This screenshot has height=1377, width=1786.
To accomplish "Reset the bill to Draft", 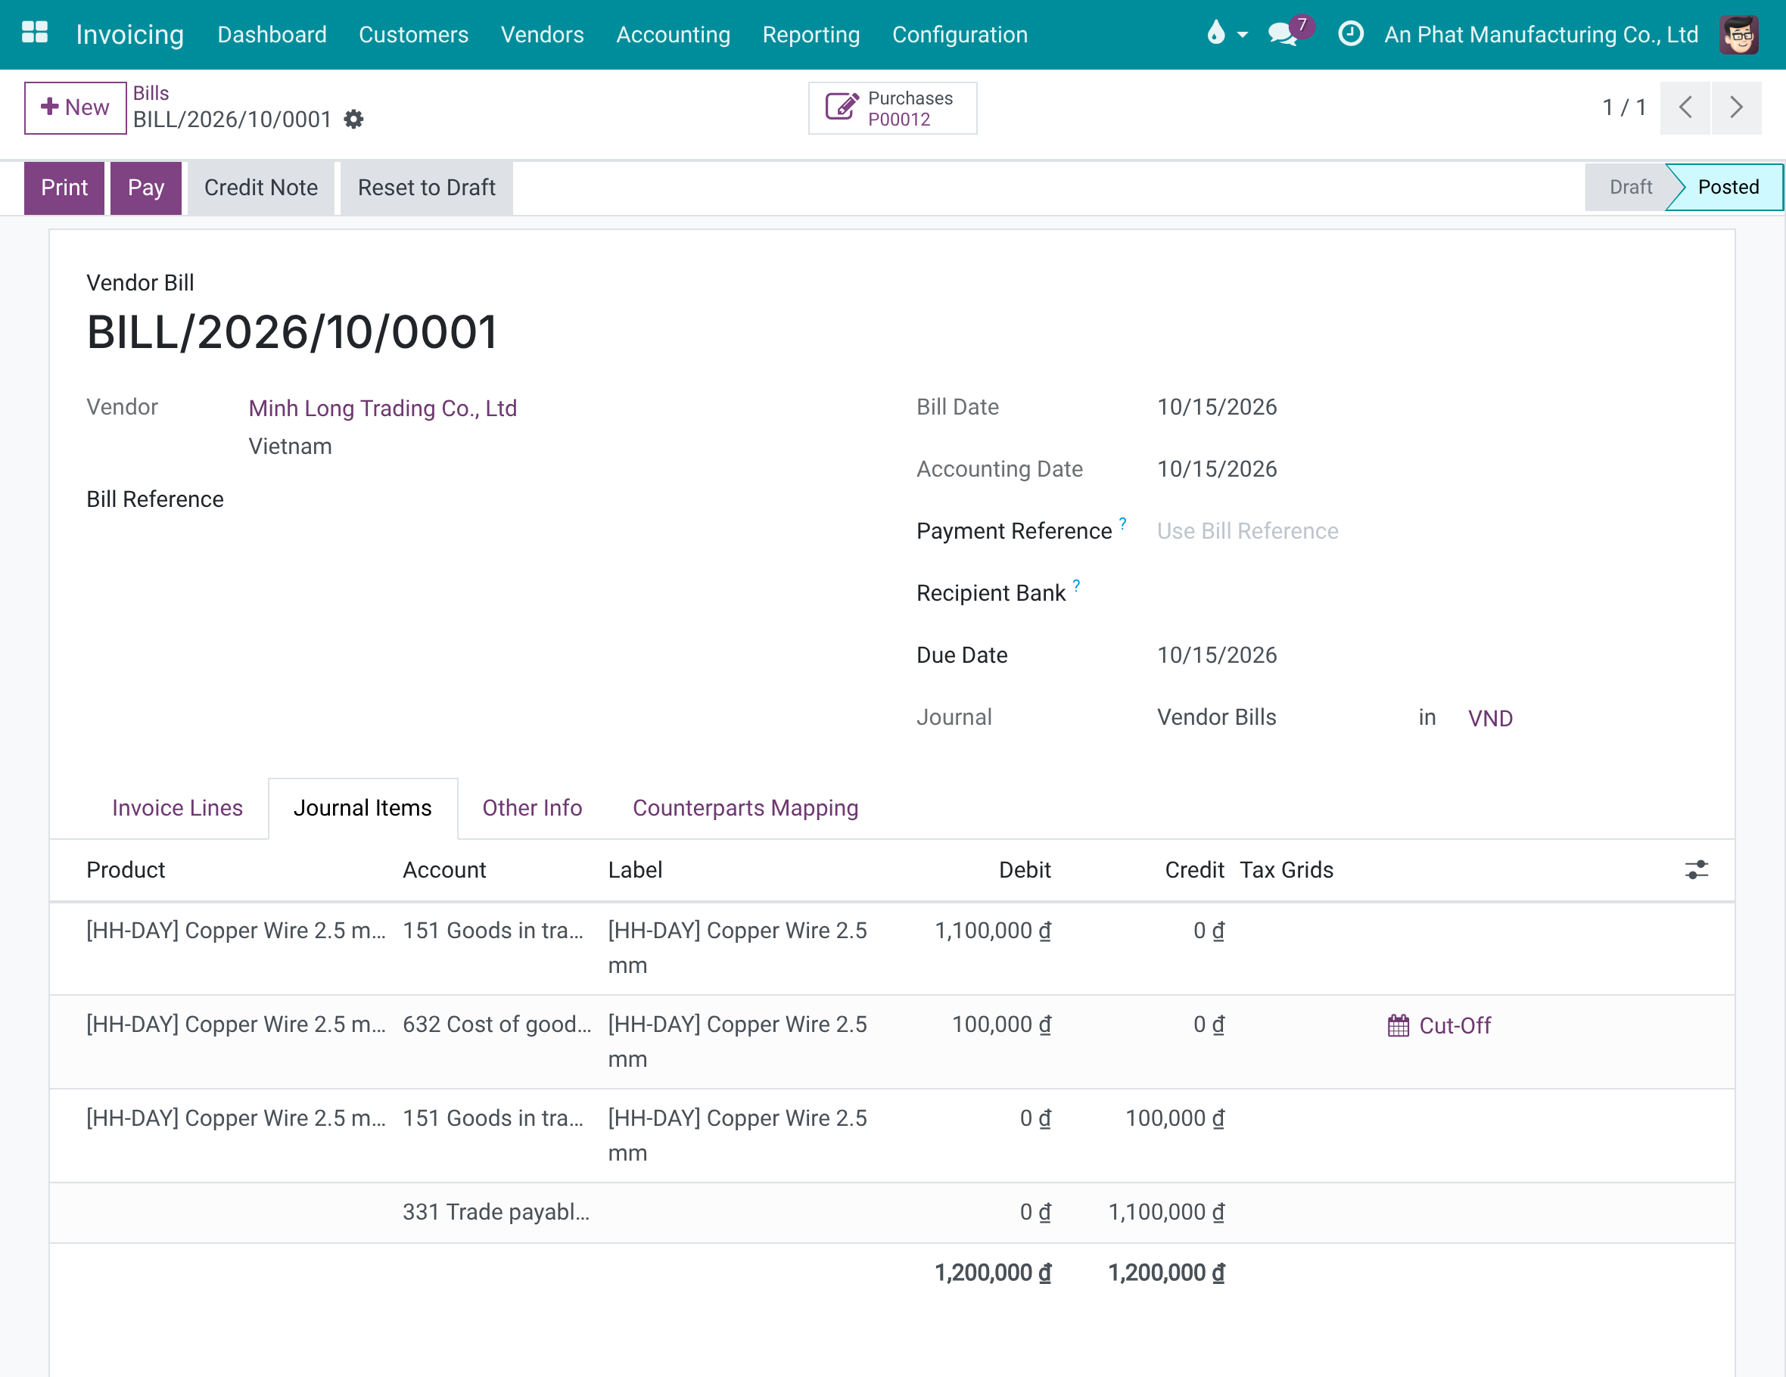I will coord(426,187).
